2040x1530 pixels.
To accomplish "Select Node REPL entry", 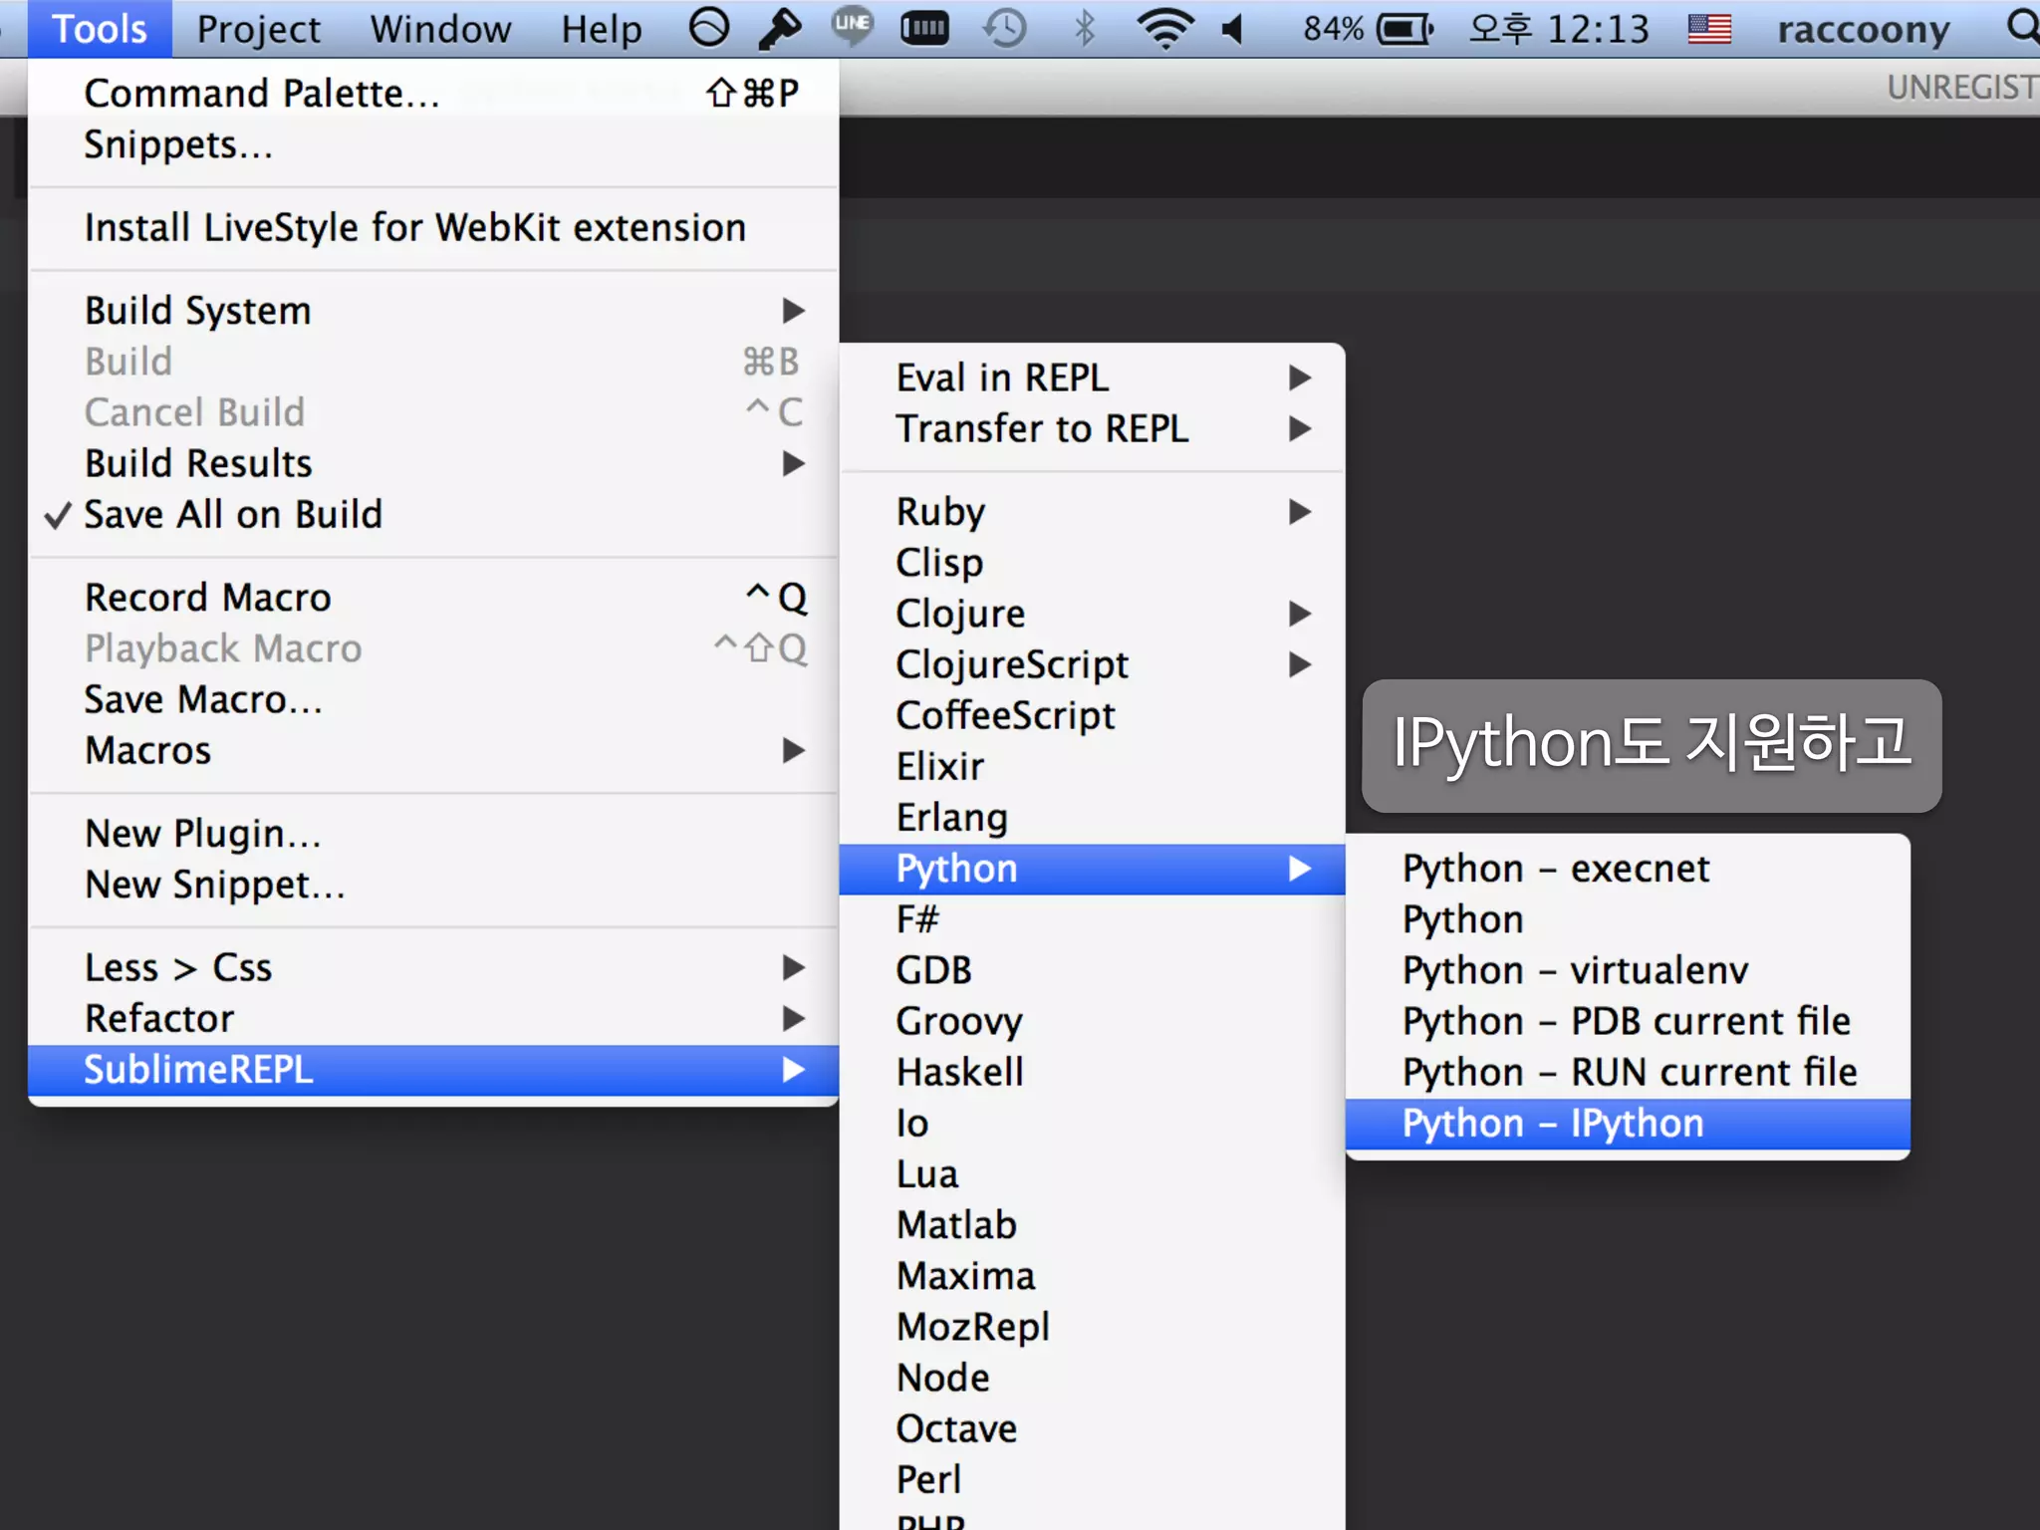I will pos(1093,1378).
